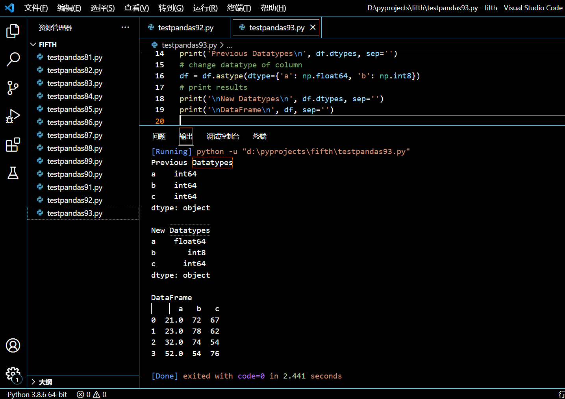Click the [Done] exited with code=0 line
This screenshot has width=565, height=399.
246,376
